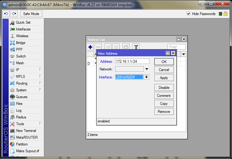Open the Partition section
This screenshot has width=232, height=159.
coord(27,144)
